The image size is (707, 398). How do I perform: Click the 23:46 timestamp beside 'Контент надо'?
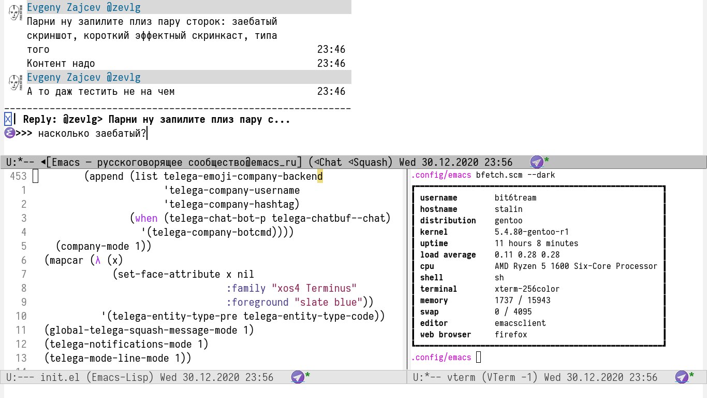coord(331,63)
